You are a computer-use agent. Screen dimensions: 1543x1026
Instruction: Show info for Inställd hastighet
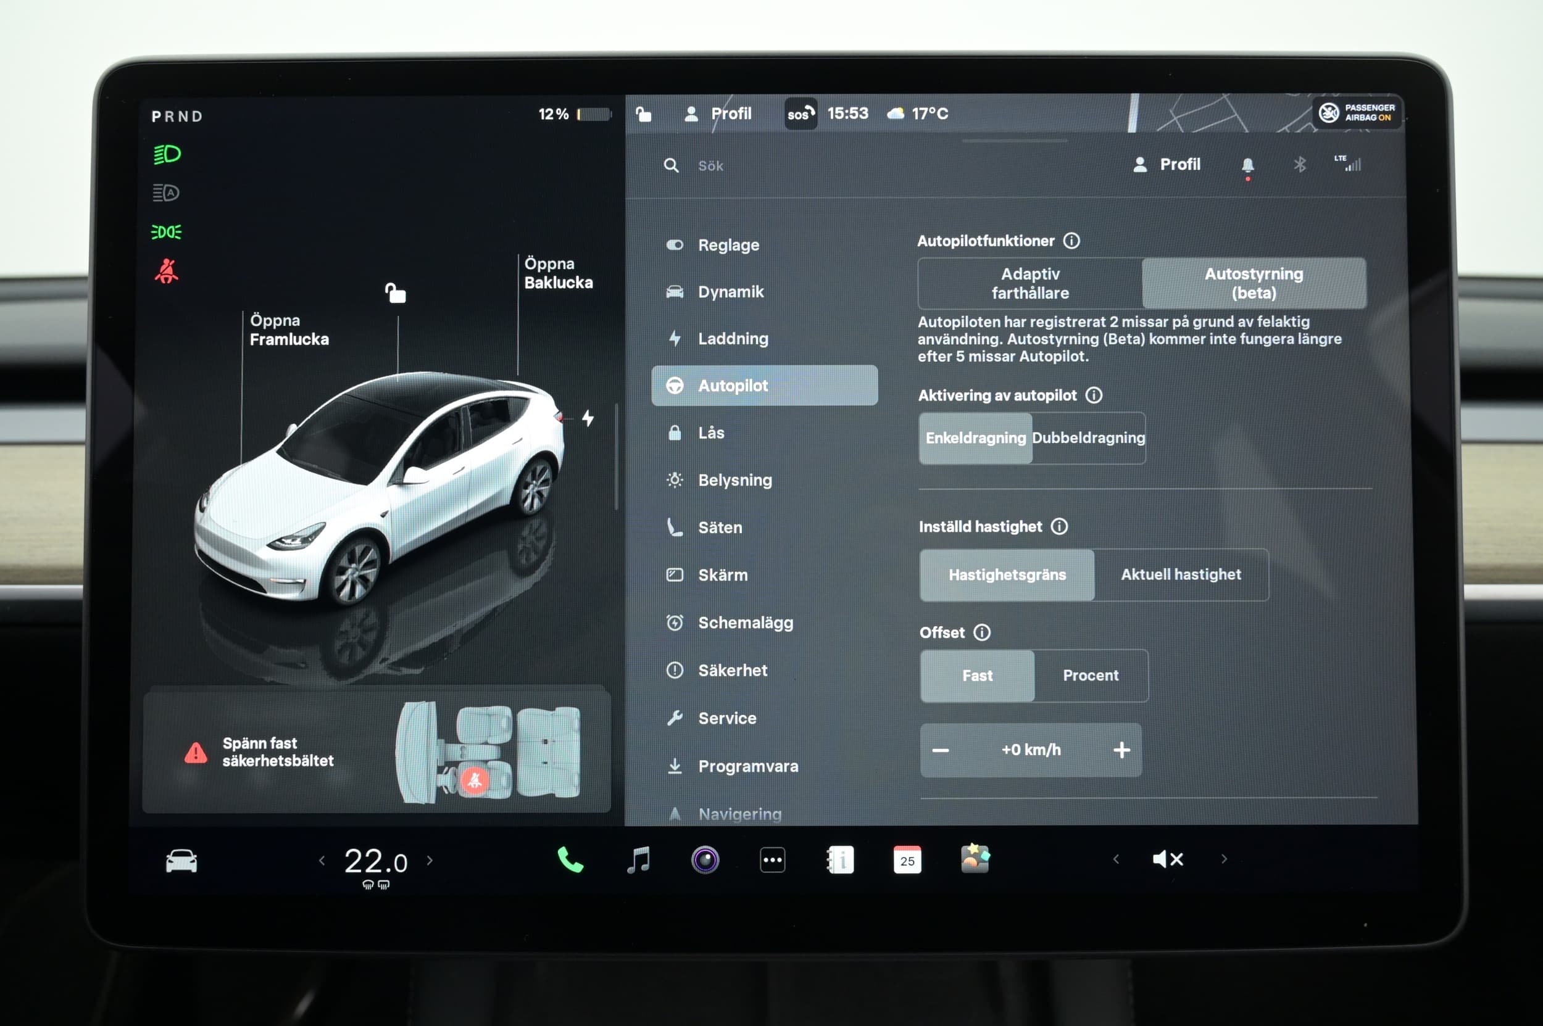(1058, 527)
